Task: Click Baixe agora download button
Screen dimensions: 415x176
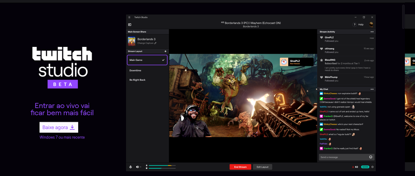Action: pos(59,127)
